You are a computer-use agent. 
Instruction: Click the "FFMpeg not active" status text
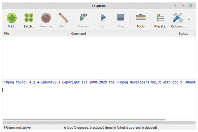pyautogui.click(x=17, y=128)
